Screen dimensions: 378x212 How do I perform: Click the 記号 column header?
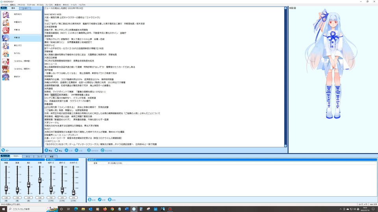coord(95,163)
